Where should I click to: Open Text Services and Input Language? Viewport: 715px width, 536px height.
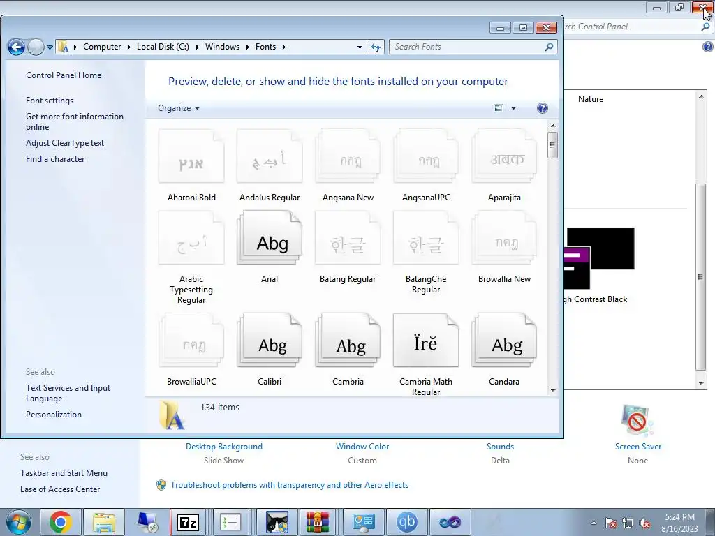click(x=68, y=393)
